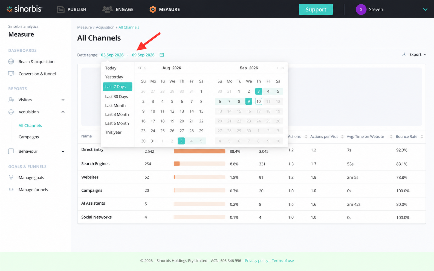The image size is (434, 271).
Task: Open the user account dropdown chevron
Action: click(425, 9)
